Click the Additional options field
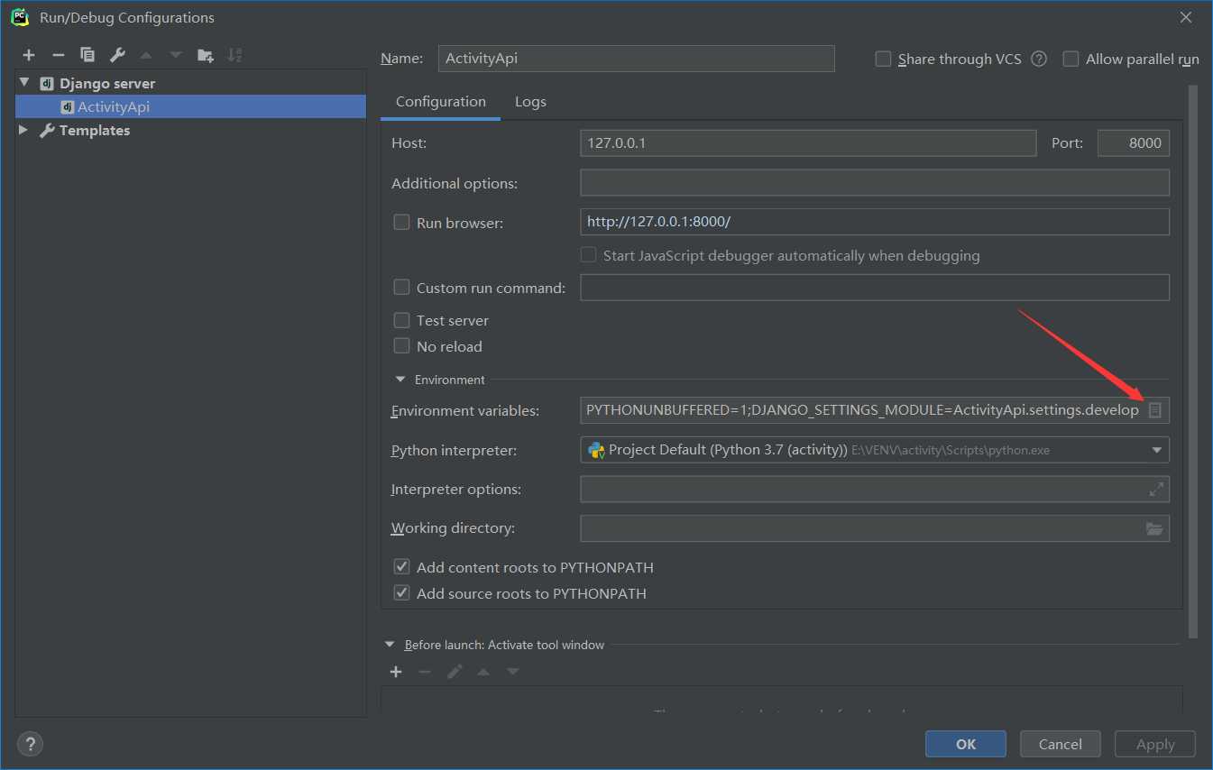 (x=875, y=183)
